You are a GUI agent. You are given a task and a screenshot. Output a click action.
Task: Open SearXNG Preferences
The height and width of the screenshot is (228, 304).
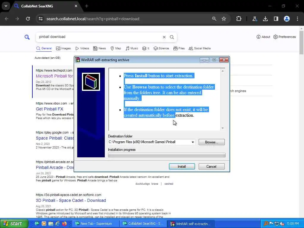284,37
